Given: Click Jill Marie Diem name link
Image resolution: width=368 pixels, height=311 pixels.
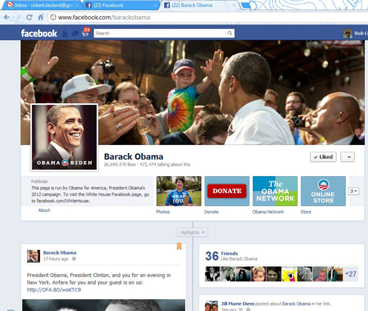Looking at the screenshot, I should tap(238, 304).
